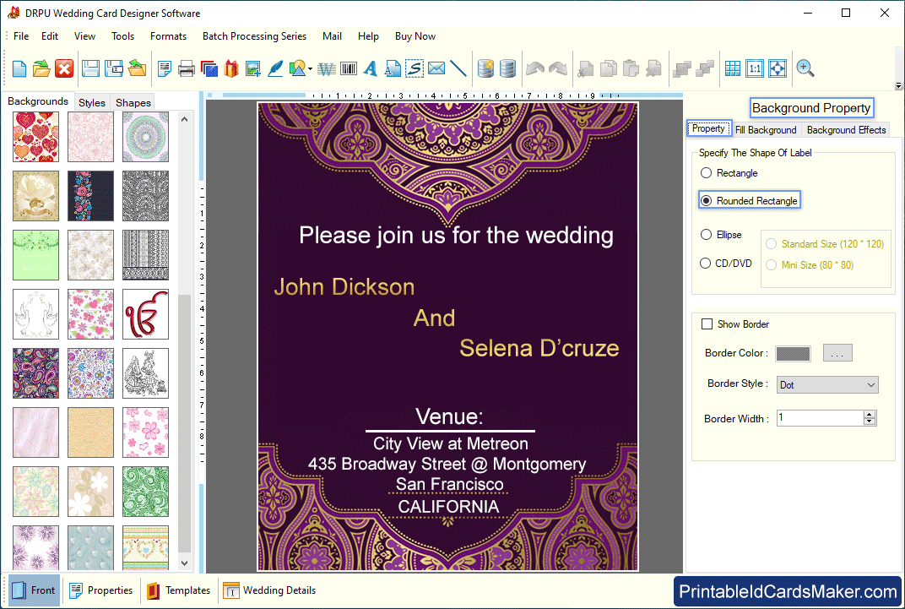The image size is (905, 609).
Task: Insert a picture using the image icon
Action: click(x=252, y=68)
